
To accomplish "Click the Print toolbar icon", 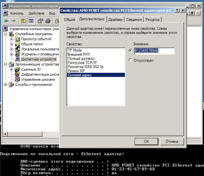I will 48,21.
